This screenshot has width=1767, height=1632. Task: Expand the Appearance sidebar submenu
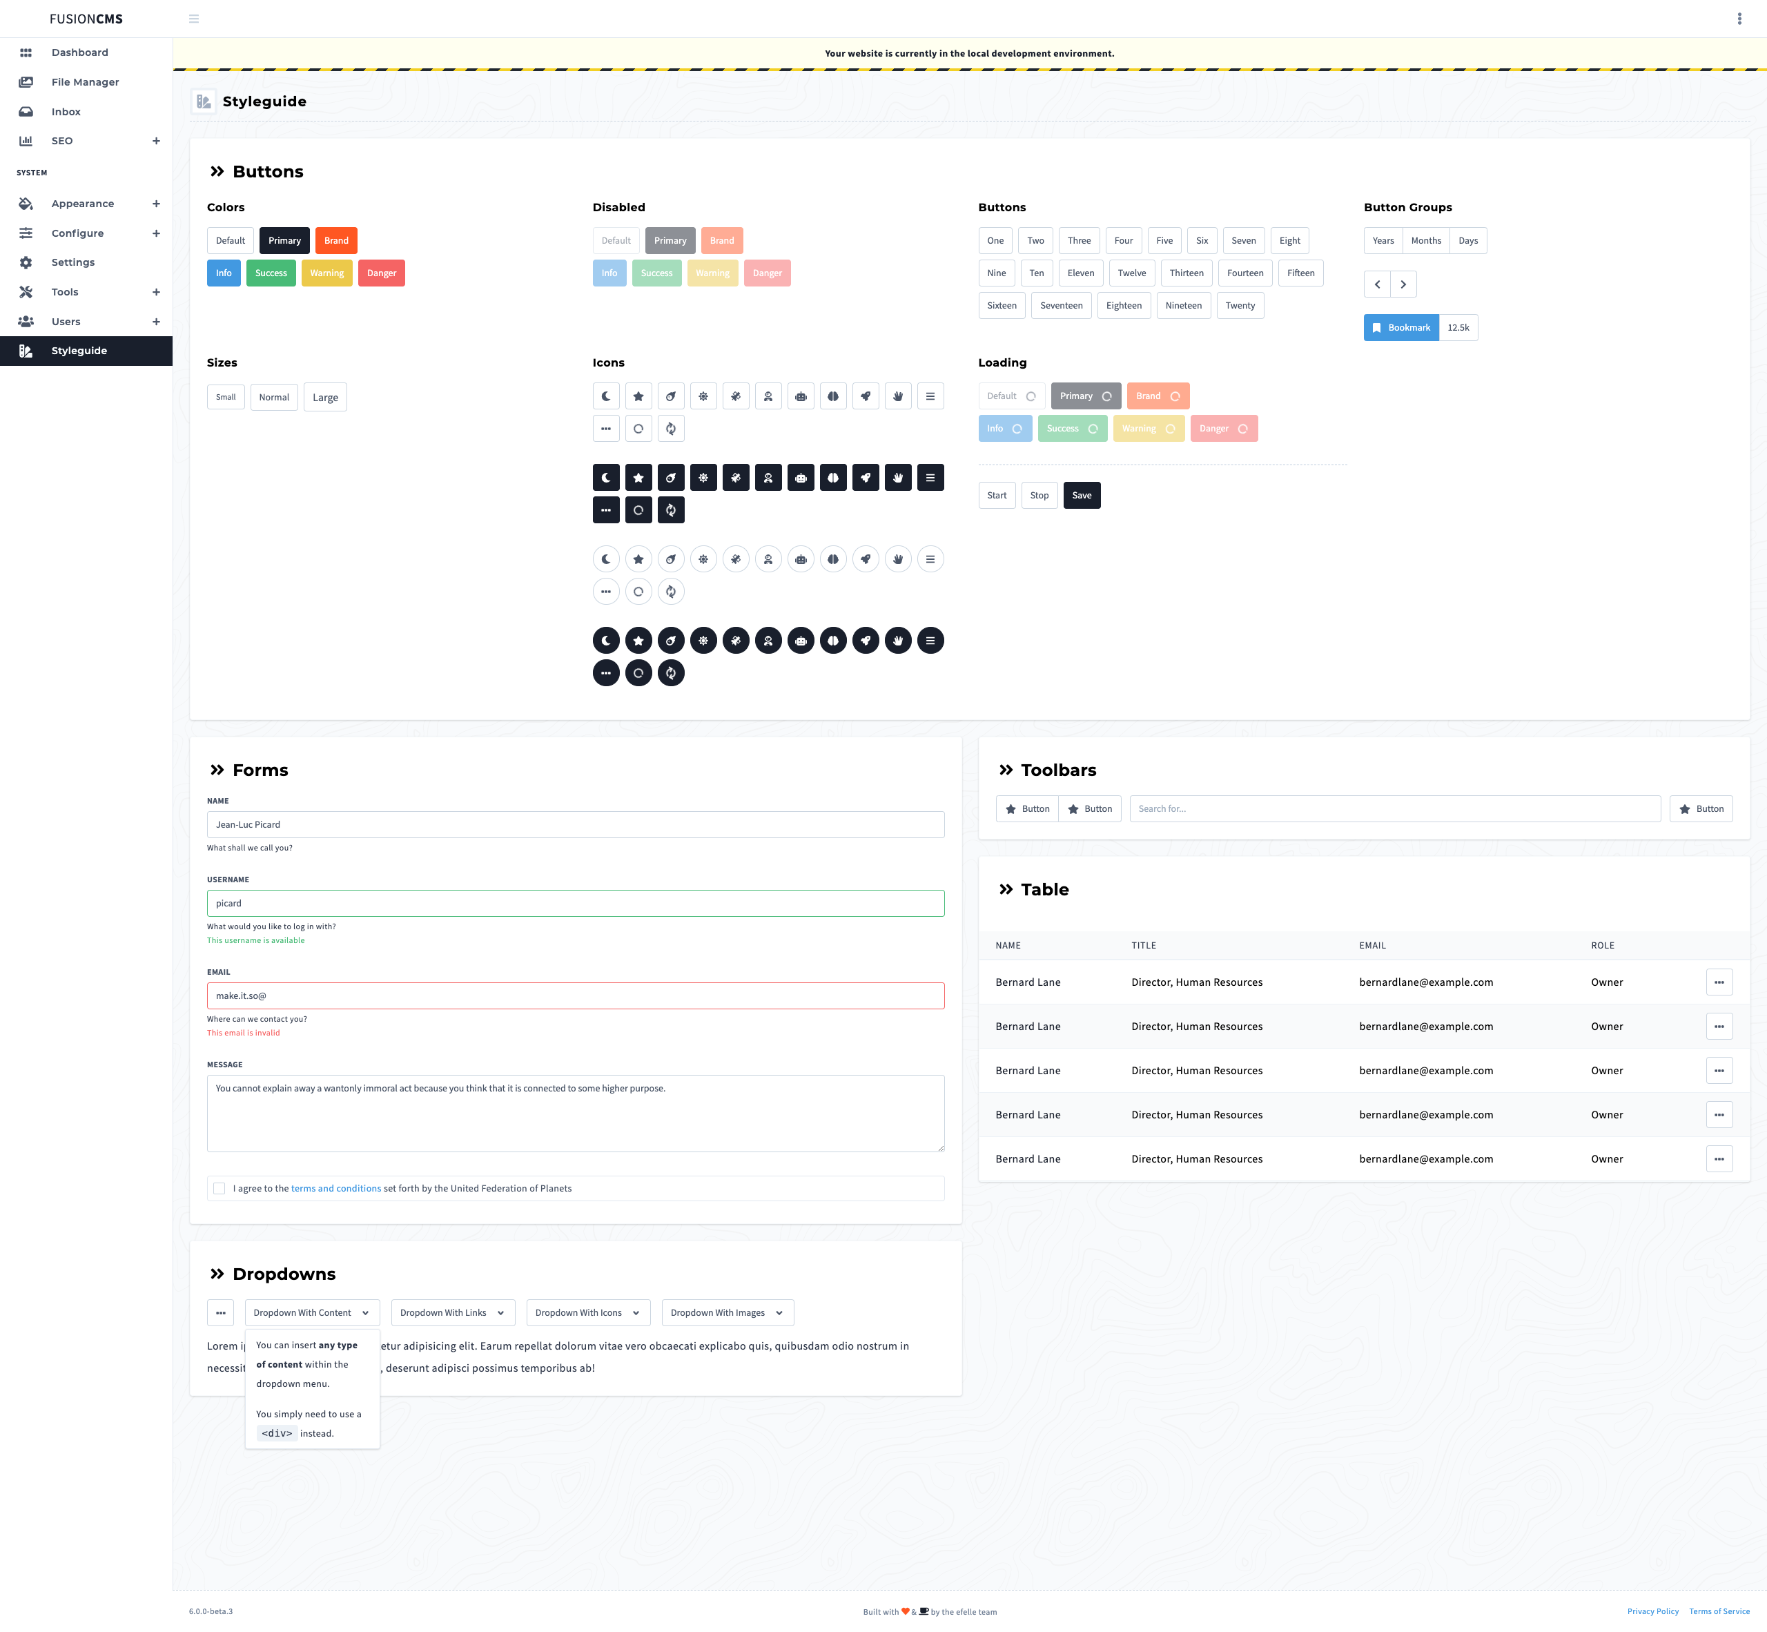pyautogui.click(x=156, y=204)
